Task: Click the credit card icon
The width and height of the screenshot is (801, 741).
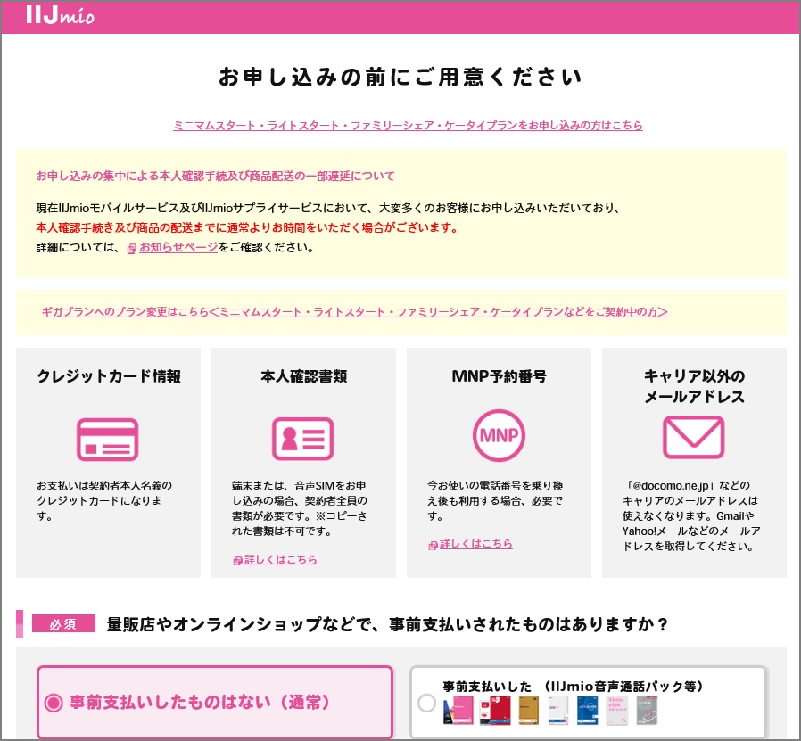Action: coord(107,440)
